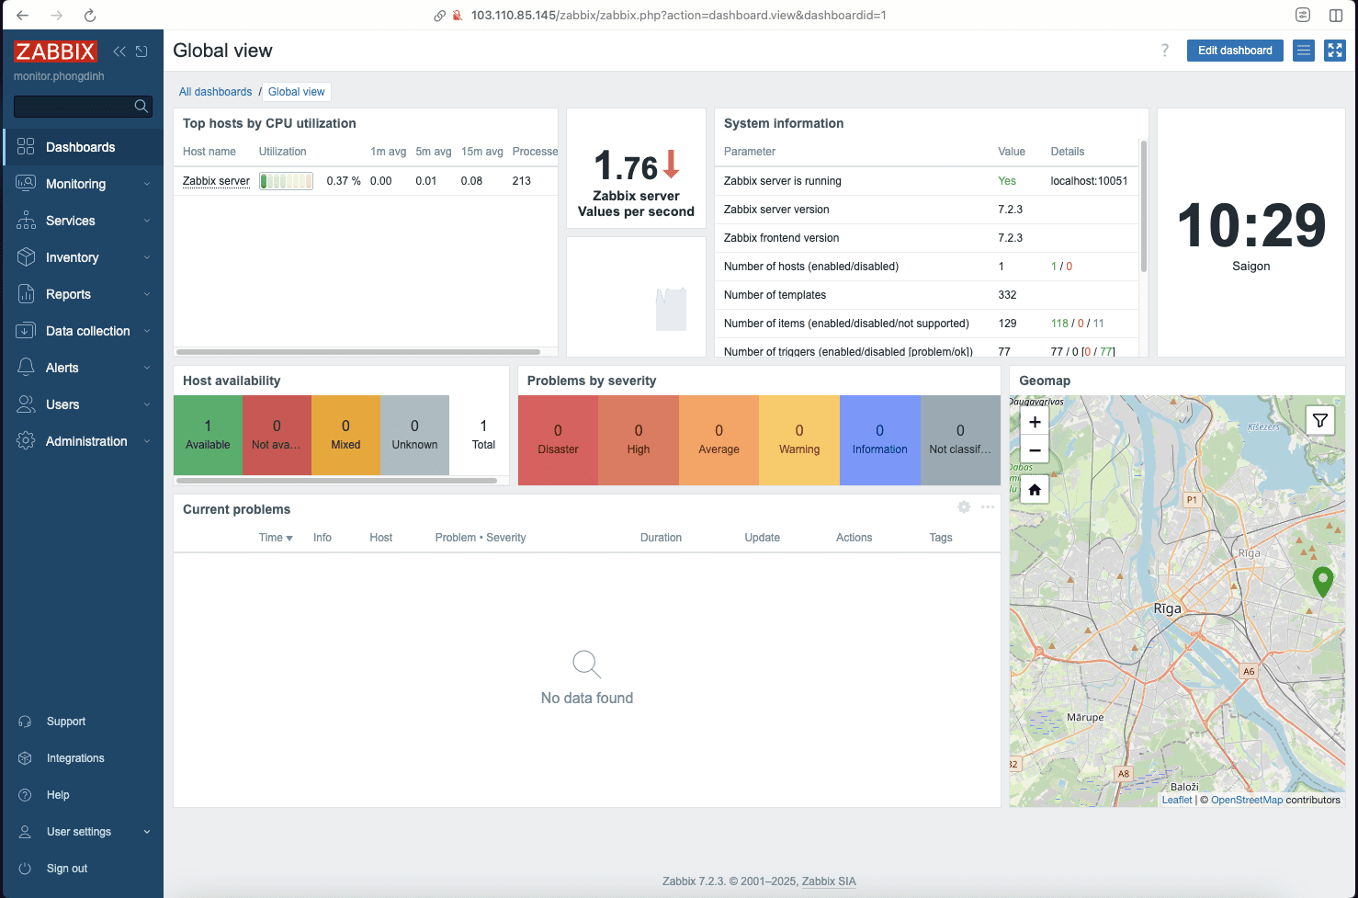Open Help from the sidebar
This screenshot has height=898, width=1358.
coord(58,795)
